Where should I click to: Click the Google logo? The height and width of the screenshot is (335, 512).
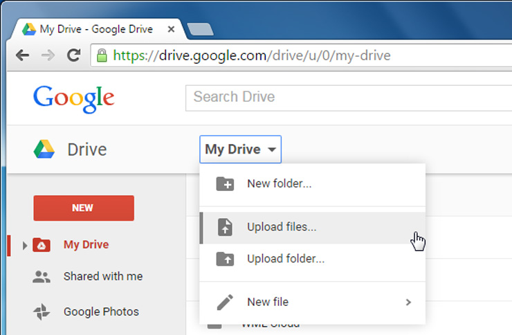point(74,99)
